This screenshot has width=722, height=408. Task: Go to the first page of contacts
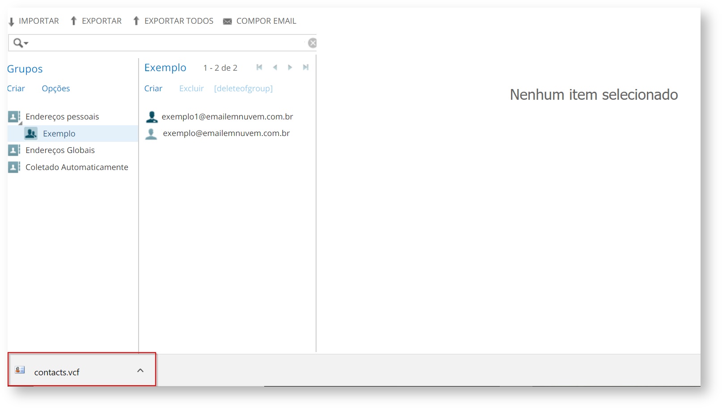(x=259, y=68)
